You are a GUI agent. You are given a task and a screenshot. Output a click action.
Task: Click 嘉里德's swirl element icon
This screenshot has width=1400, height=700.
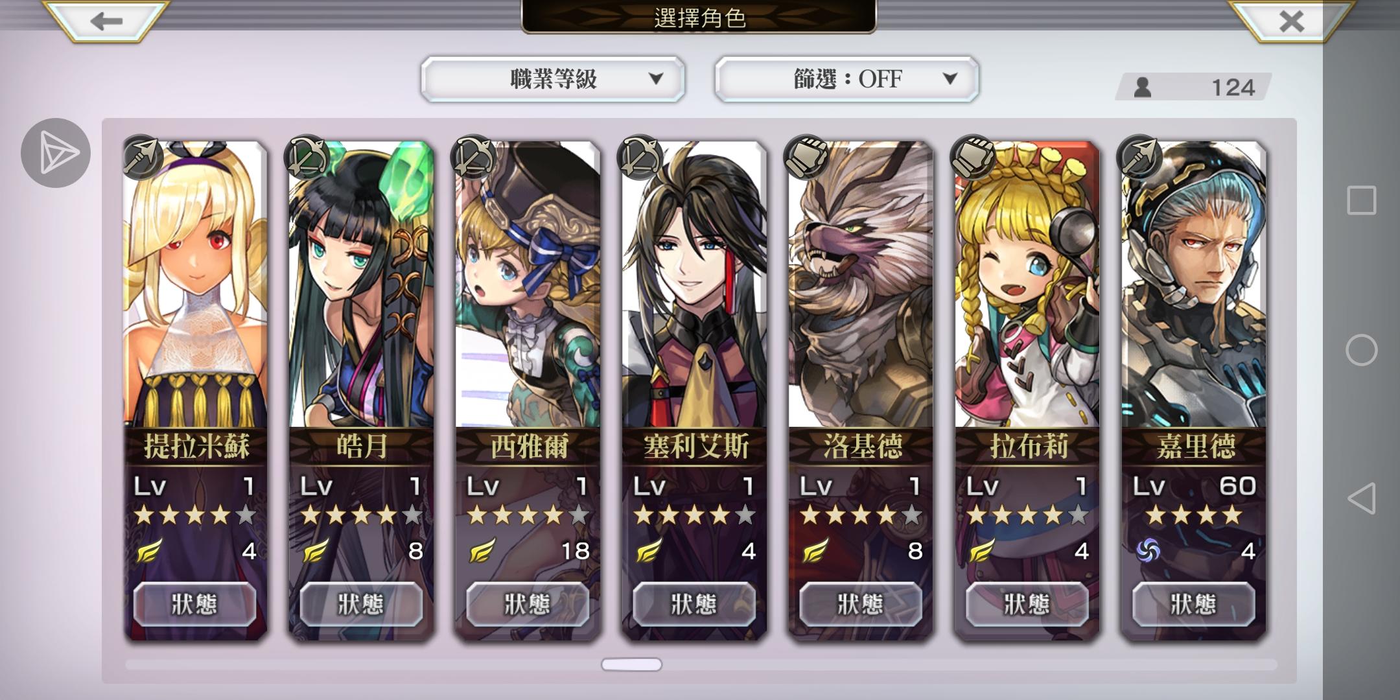(x=1148, y=551)
